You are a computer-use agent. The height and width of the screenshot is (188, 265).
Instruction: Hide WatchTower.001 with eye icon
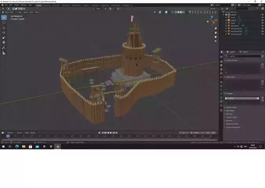point(263,29)
